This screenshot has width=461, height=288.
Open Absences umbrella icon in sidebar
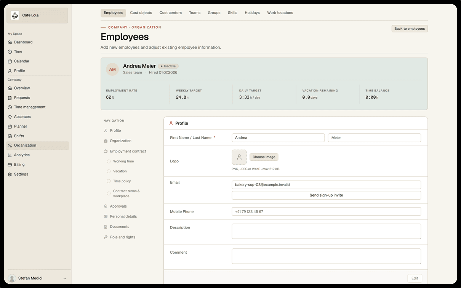[10, 117]
